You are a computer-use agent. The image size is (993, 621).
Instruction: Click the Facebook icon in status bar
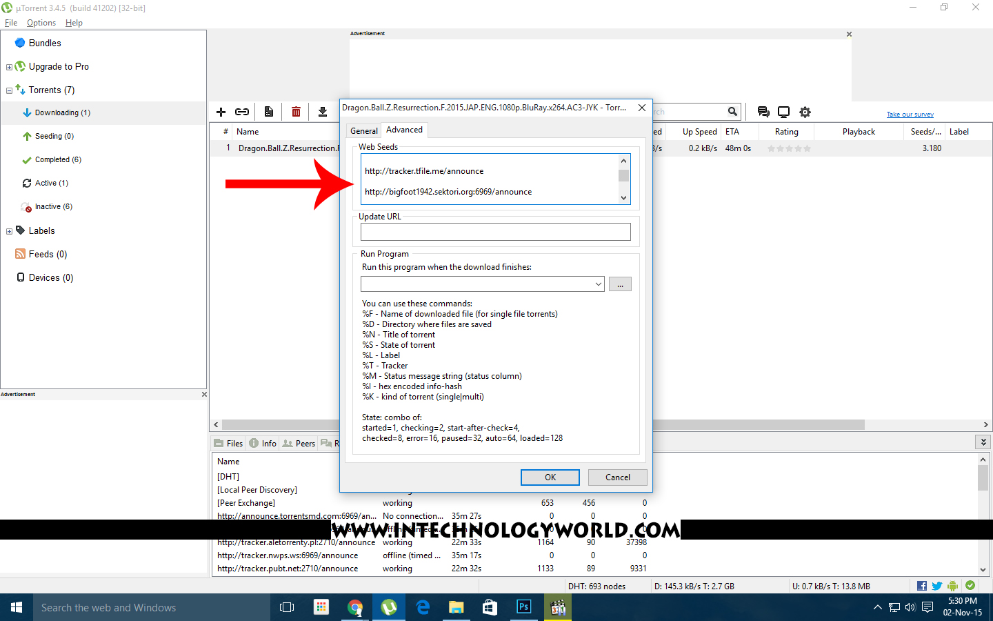click(x=922, y=586)
